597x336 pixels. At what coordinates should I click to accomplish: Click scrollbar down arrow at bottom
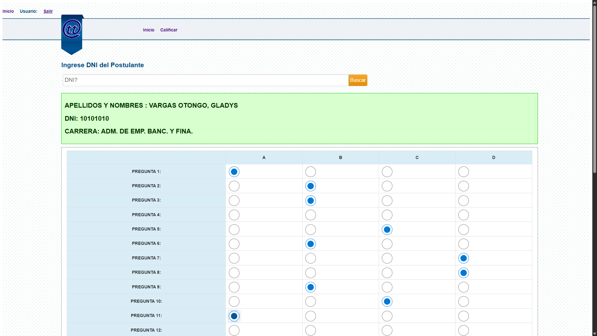coord(594,334)
